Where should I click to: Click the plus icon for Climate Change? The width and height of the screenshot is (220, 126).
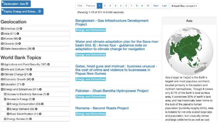(x=30, y=74)
